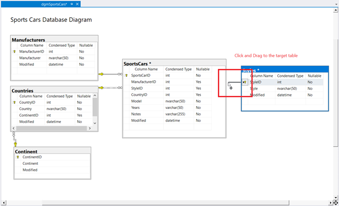Click the SportsCars table title bar
The width and height of the screenshot is (339, 206).
pyautogui.click(x=174, y=63)
